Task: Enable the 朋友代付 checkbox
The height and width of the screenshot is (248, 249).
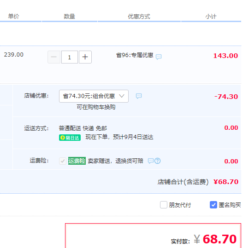Action: [x=164, y=205]
